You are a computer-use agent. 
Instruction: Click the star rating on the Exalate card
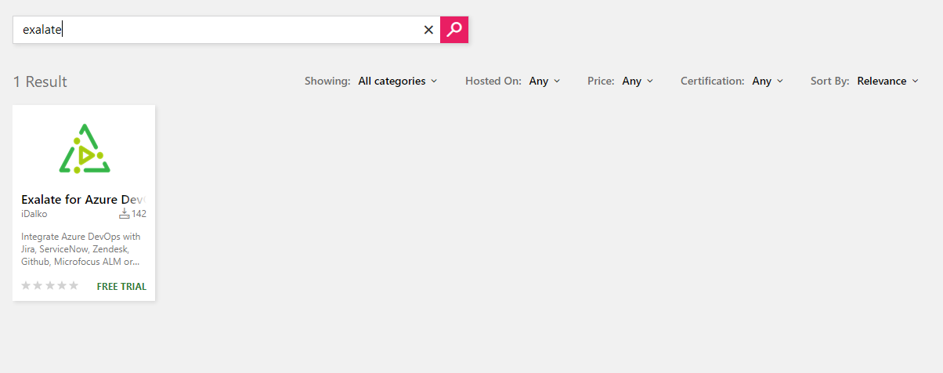(x=50, y=285)
